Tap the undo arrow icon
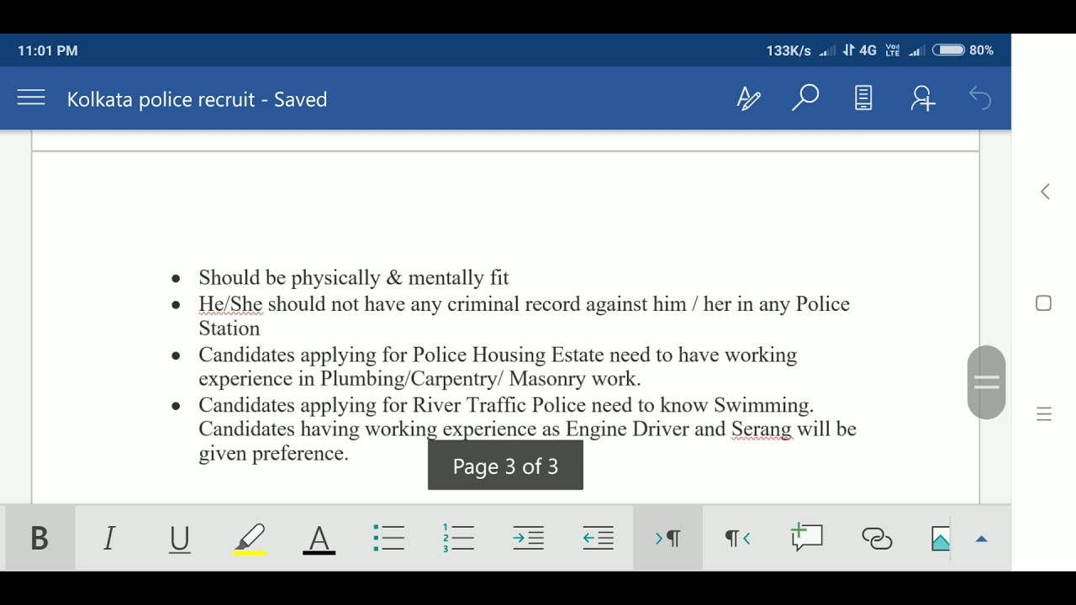 coord(980,98)
